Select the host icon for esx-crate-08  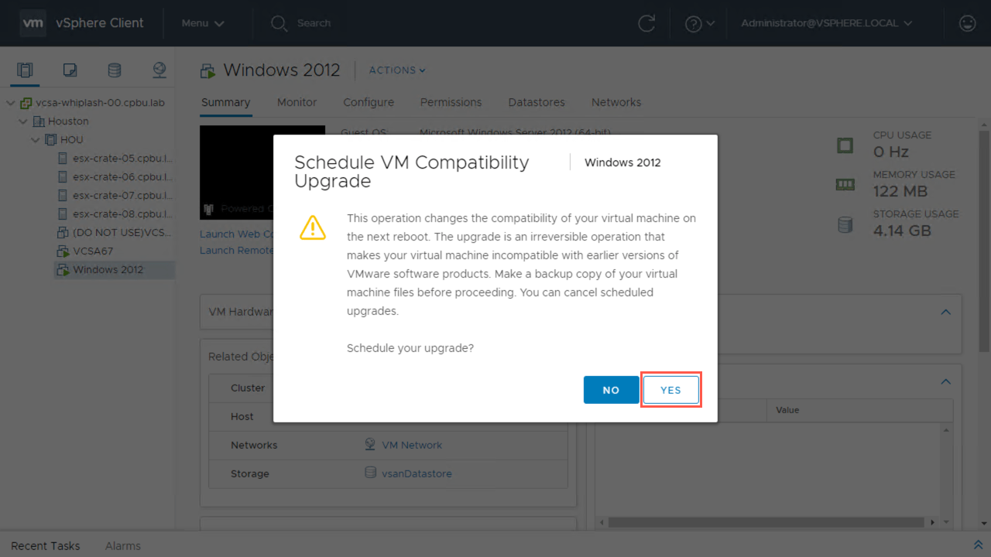pos(63,214)
